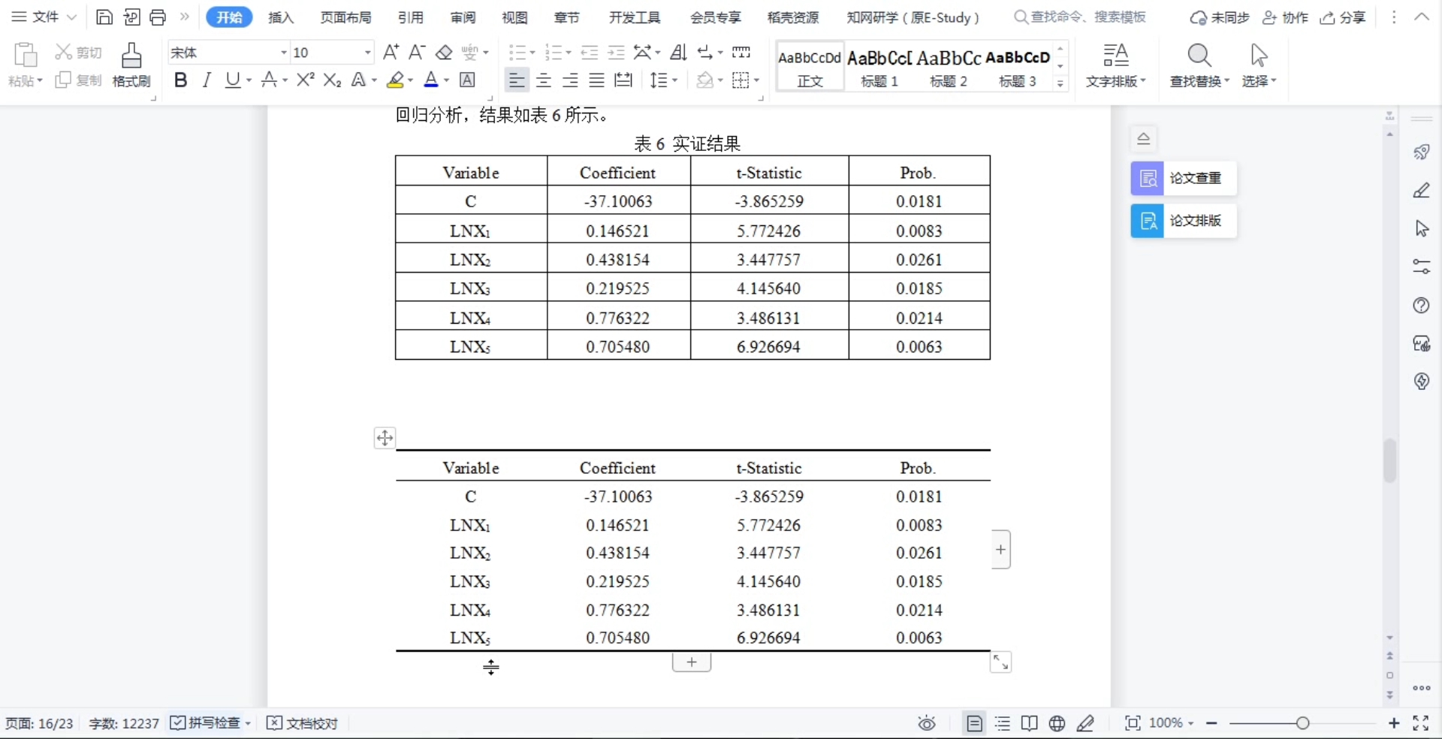Image resolution: width=1442 pixels, height=739 pixels.
Task: Open the Find and Replace (查找替换) tool
Action: 1199,65
